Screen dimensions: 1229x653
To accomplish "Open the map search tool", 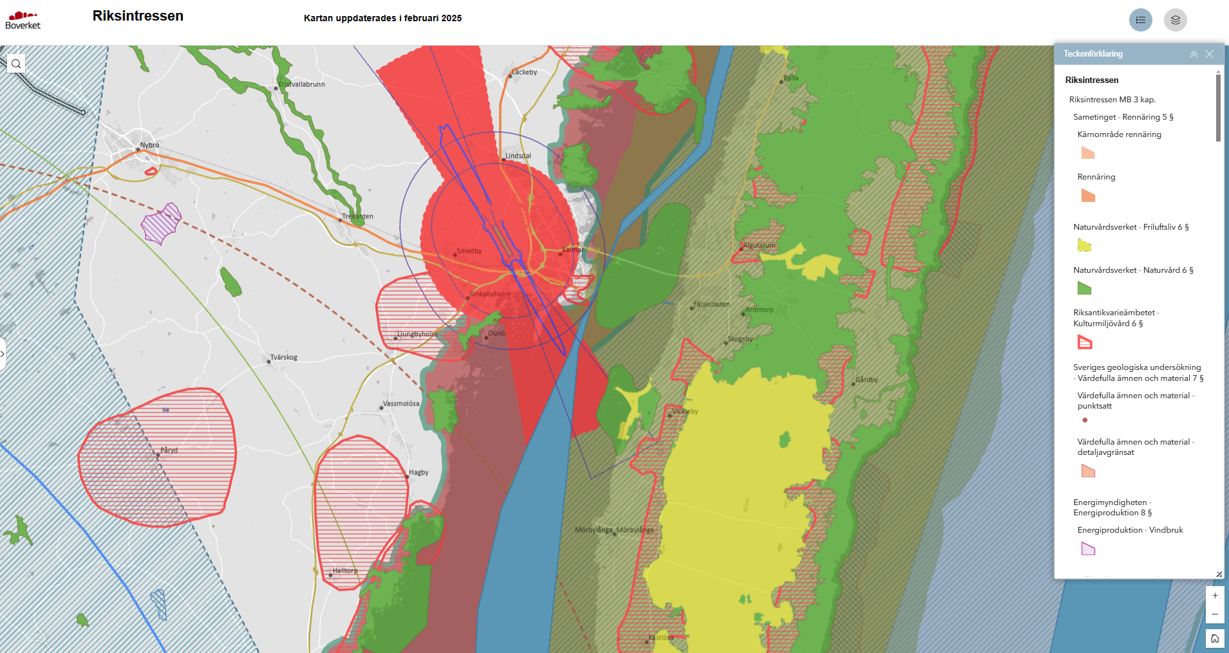I will [16, 64].
